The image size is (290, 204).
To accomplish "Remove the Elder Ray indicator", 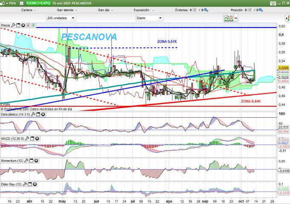I will (35, 184).
